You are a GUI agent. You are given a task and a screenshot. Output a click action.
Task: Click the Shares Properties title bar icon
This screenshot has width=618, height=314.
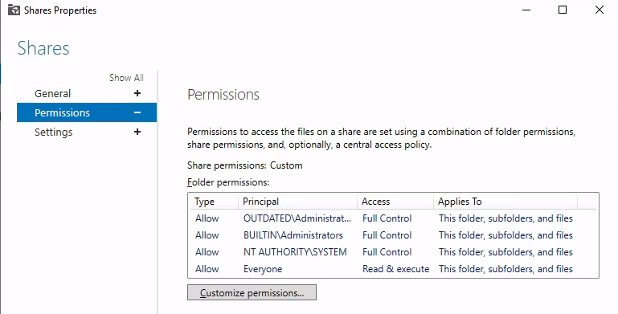coord(14,10)
